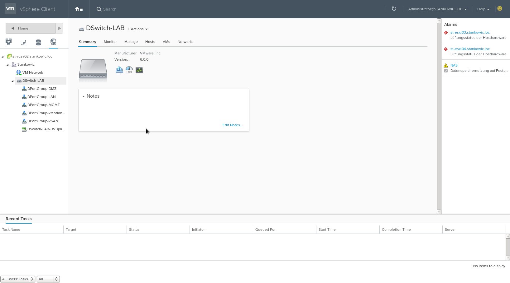Switch to the Networks tab
This screenshot has width=510, height=283.
click(x=185, y=42)
